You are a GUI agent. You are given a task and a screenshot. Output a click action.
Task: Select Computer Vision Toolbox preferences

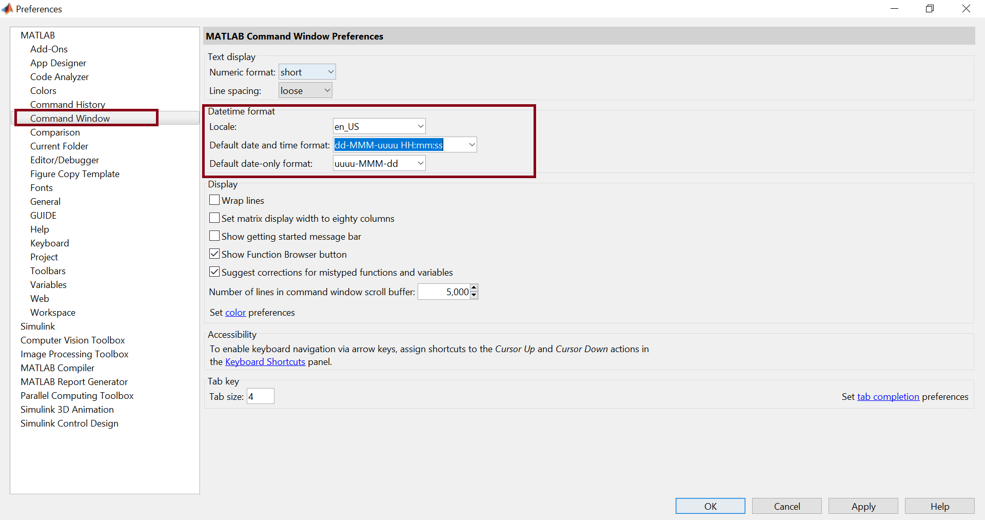(x=73, y=340)
